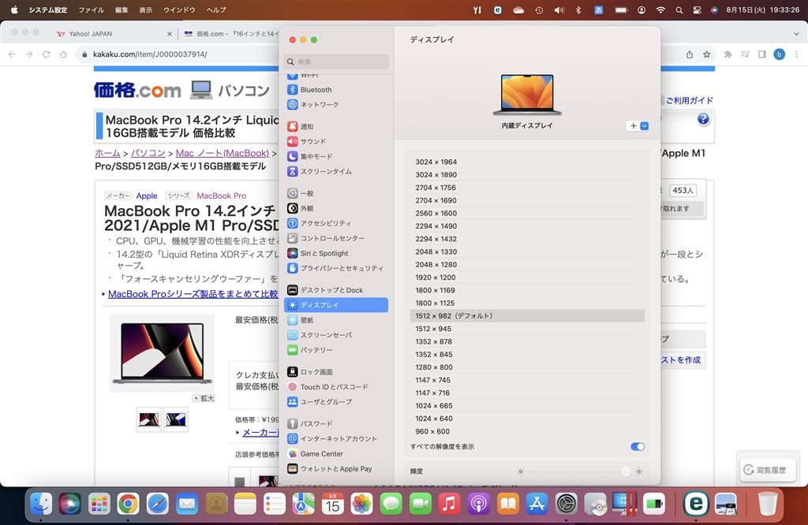Open the Chrome three-dot menu
This screenshot has width=808, height=525.
pos(796,54)
